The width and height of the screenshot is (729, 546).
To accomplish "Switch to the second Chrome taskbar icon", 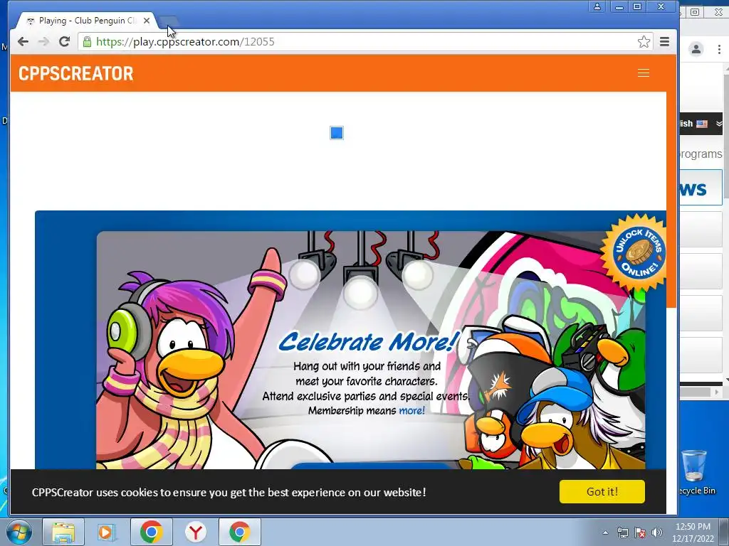I will tap(239, 532).
